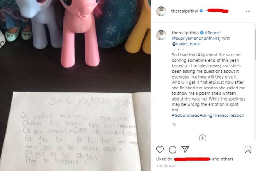Click the 'and others' likes link
This screenshot has width=256, height=171.
pyautogui.click(x=223, y=159)
